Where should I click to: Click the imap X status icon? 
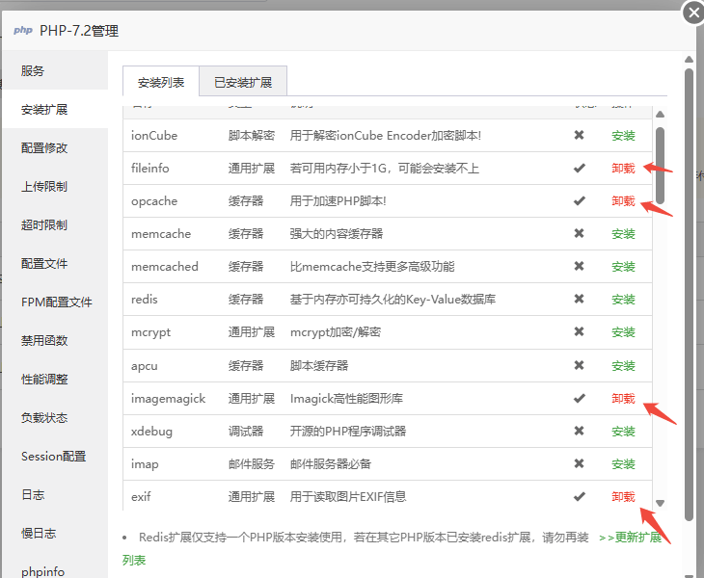pos(580,463)
